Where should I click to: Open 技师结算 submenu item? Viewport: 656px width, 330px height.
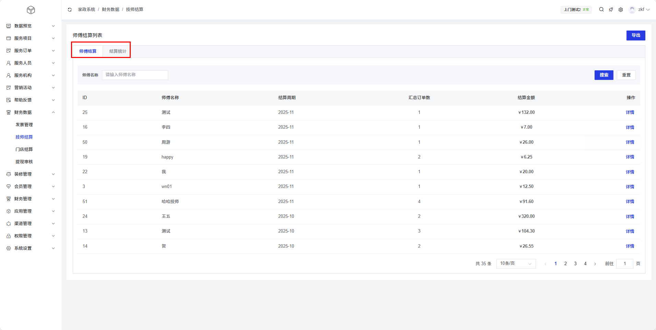click(24, 137)
